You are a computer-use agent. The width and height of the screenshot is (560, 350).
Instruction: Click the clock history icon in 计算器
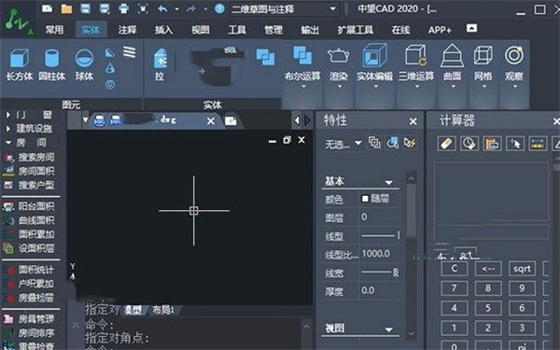click(469, 144)
